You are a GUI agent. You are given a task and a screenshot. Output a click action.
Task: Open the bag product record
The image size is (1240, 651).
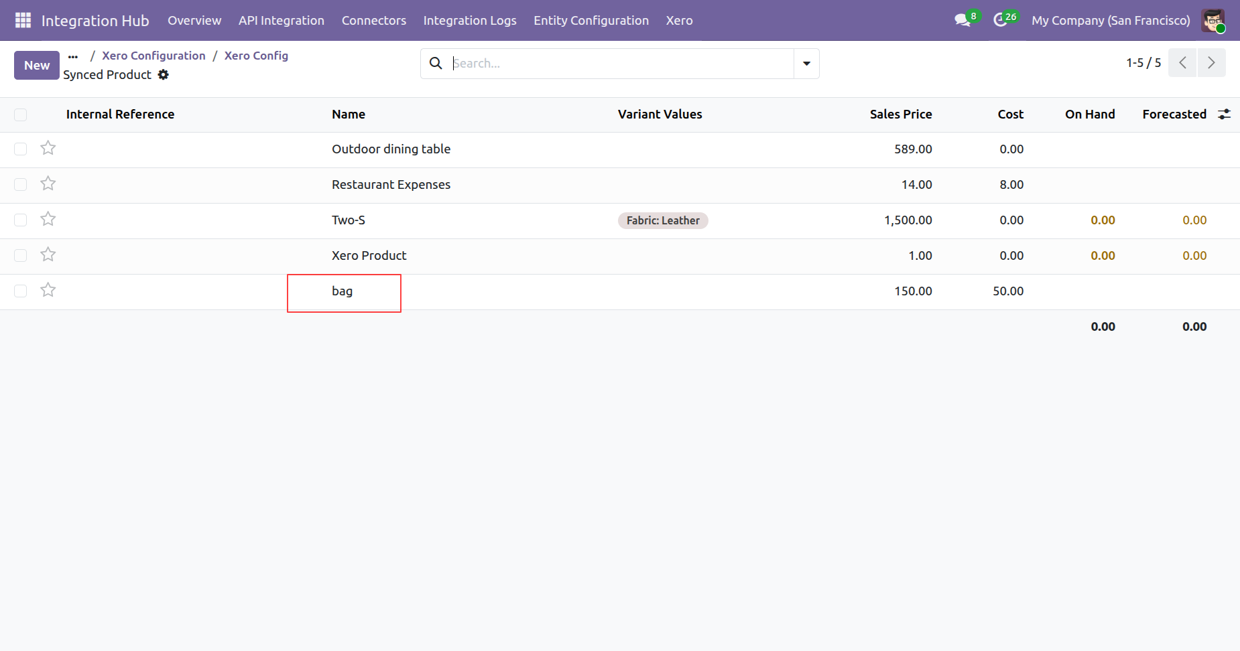pos(342,291)
